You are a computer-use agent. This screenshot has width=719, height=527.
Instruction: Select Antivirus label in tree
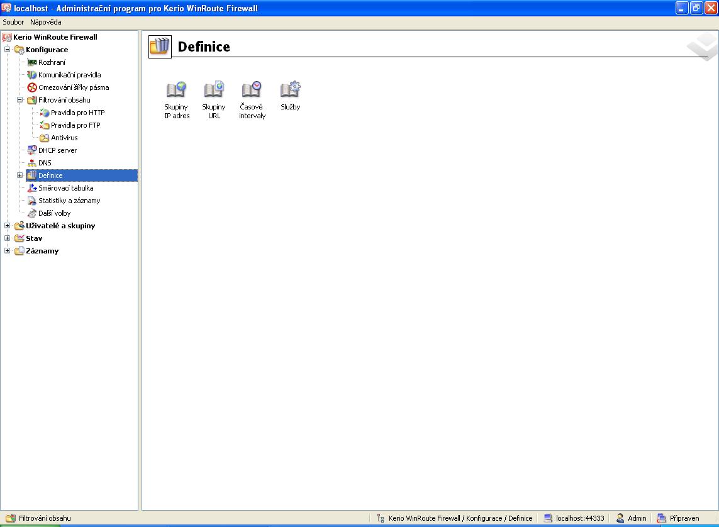[x=64, y=138]
